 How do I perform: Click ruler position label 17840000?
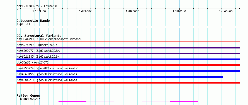click(x=133, y=11)
